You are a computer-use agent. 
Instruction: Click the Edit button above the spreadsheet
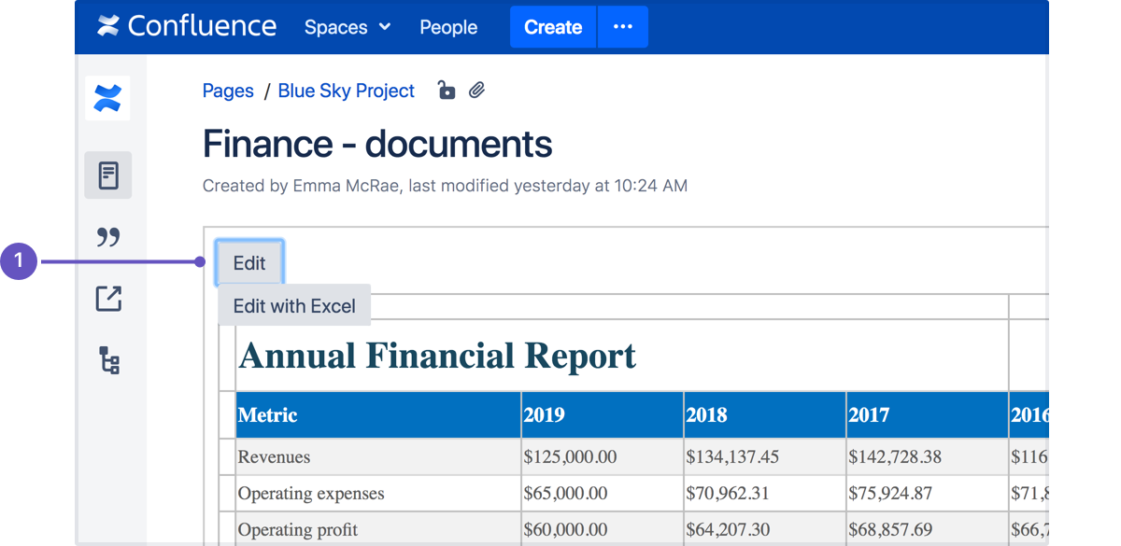[x=249, y=263]
